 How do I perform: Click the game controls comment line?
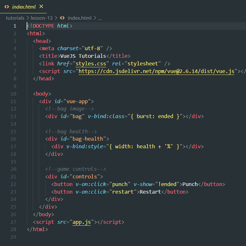pos(76,169)
